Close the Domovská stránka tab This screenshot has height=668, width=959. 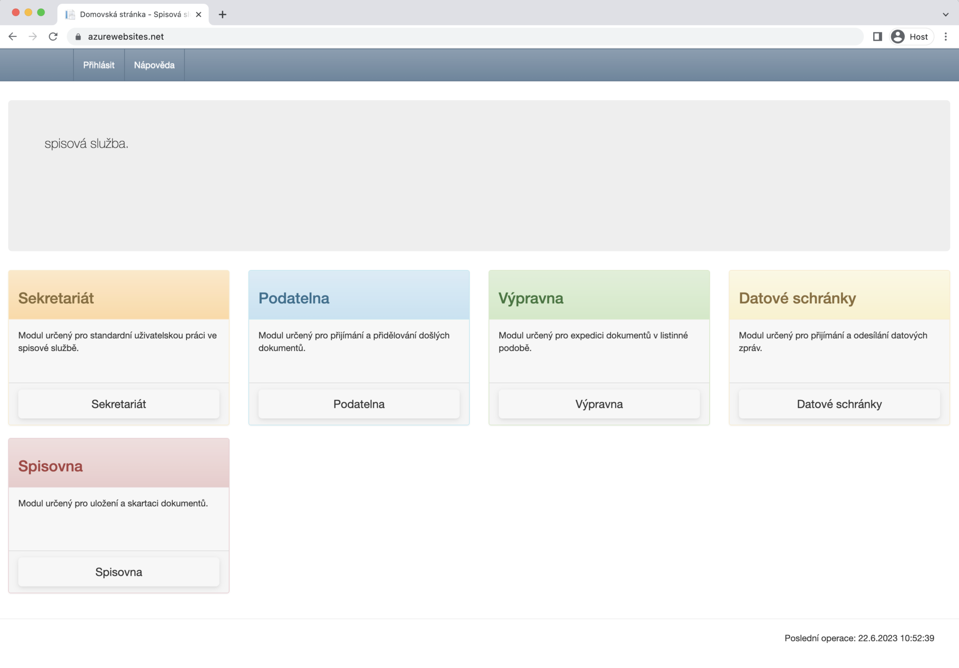pyautogui.click(x=199, y=15)
